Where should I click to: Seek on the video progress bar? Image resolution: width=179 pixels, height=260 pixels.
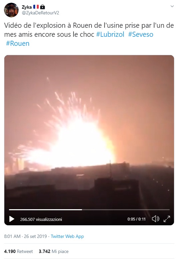[89, 210]
